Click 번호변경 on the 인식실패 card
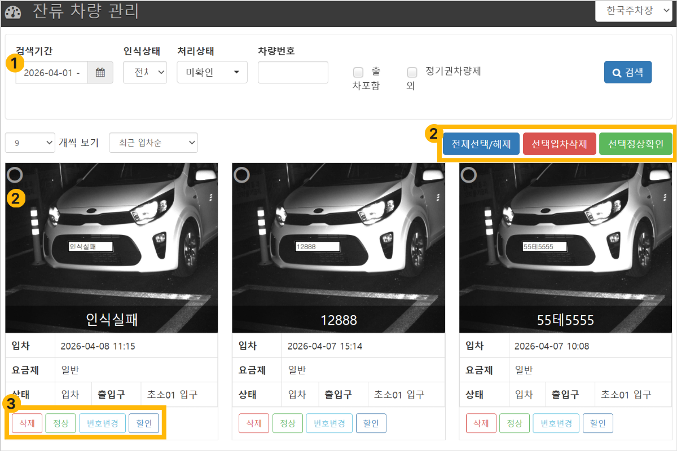Image resolution: width=677 pixels, height=451 pixels. pos(102,423)
